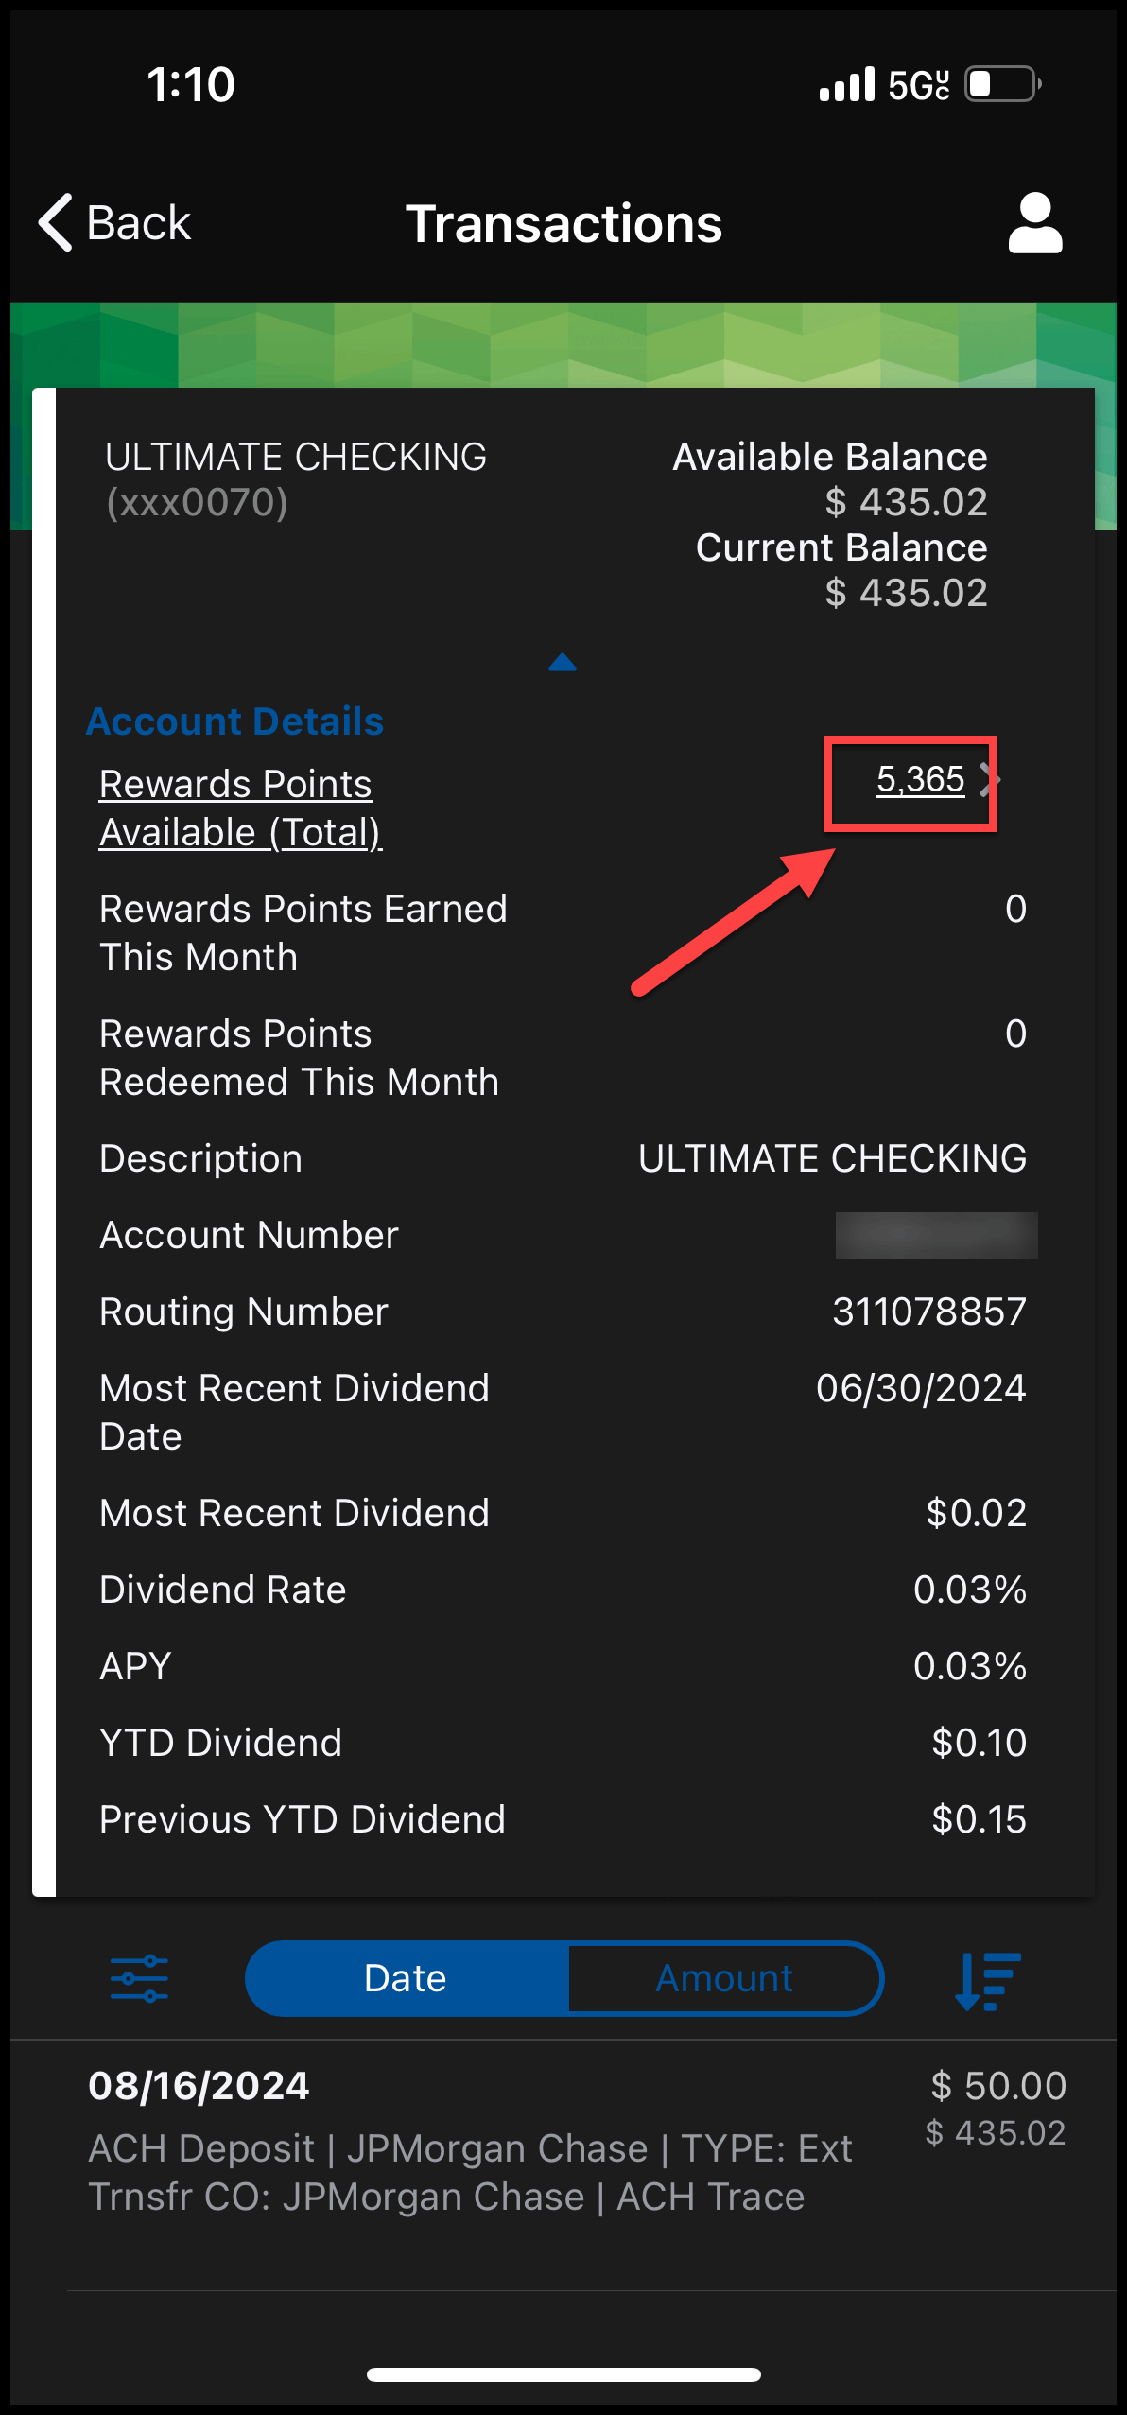Tap the blurred account number field

(x=936, y=1235)
